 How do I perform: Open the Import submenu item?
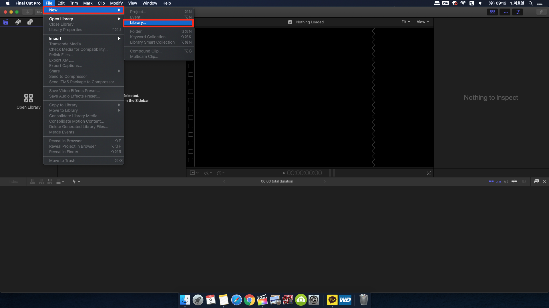[55, 38]
